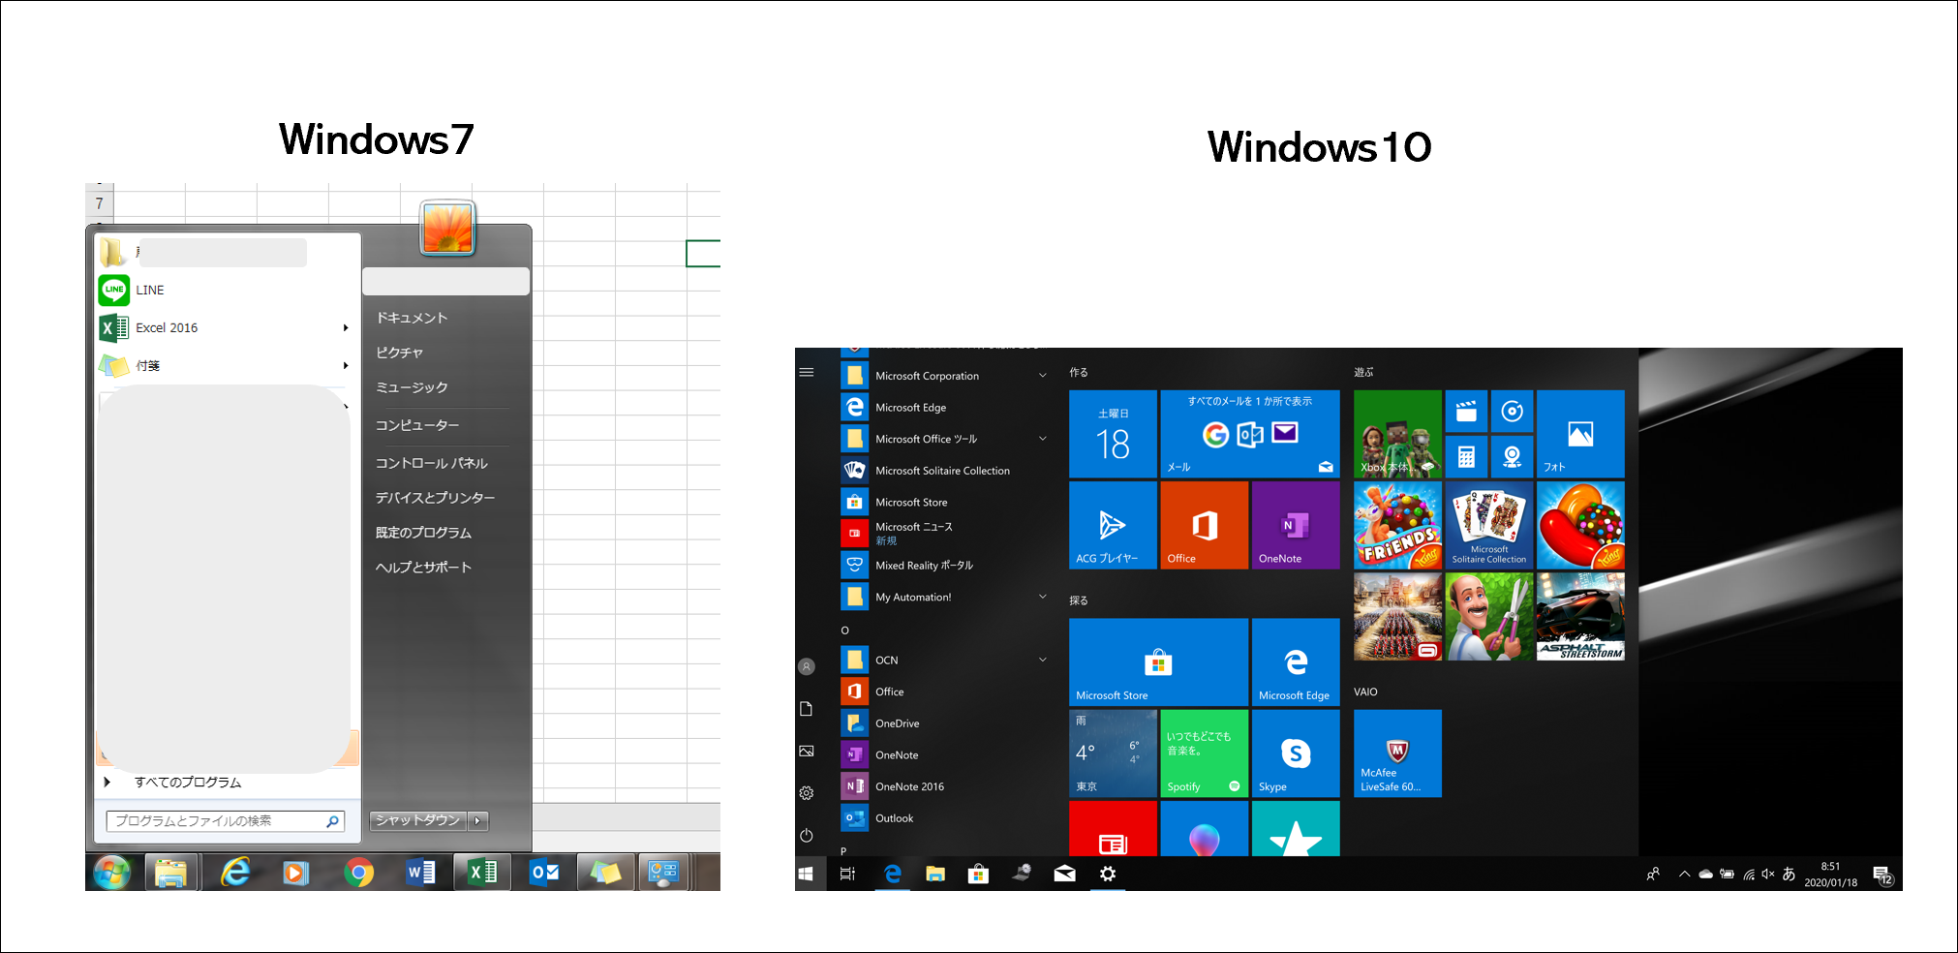Open the Movies & TV small tile
This screenshot has height=953, width=1958.
point(1466,412)
